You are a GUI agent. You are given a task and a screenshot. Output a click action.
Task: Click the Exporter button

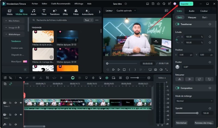click(186, 4)
